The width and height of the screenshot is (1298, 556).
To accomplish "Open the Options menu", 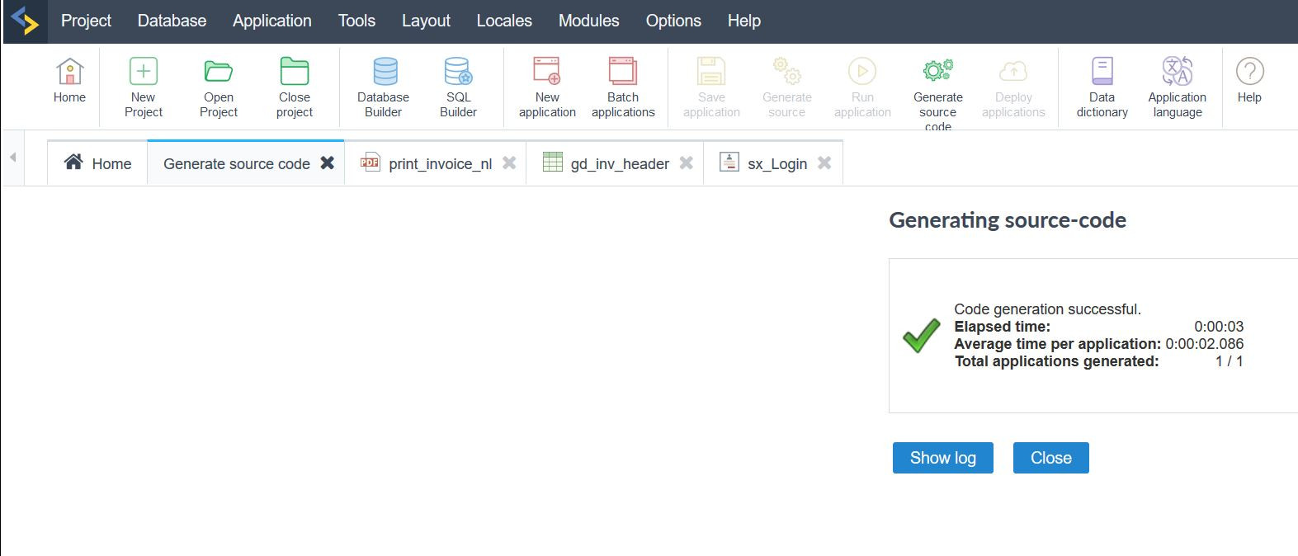I will 673,21.
